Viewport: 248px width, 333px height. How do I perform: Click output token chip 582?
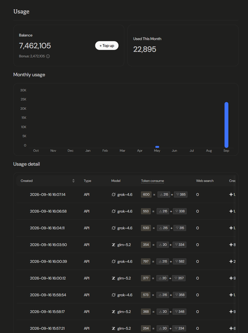tap(180, 261)
